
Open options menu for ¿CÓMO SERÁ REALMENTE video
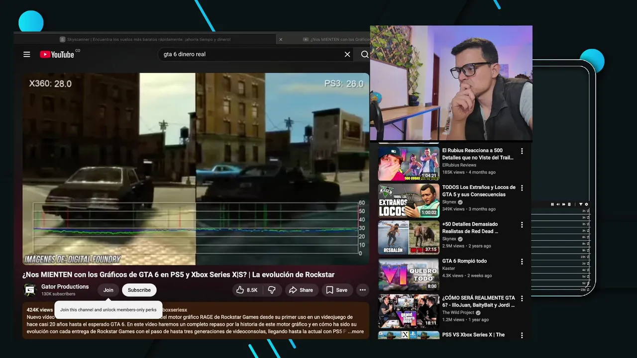(x=522, y=298)
